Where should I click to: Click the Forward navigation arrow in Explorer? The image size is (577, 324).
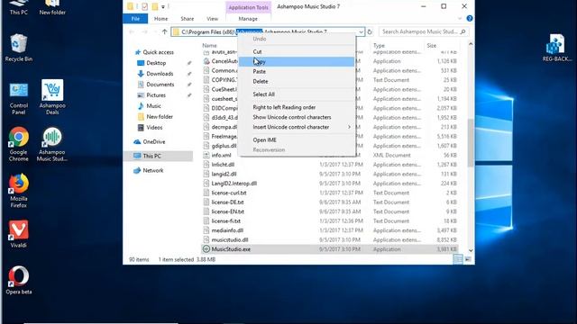click(x=144, y=32)
